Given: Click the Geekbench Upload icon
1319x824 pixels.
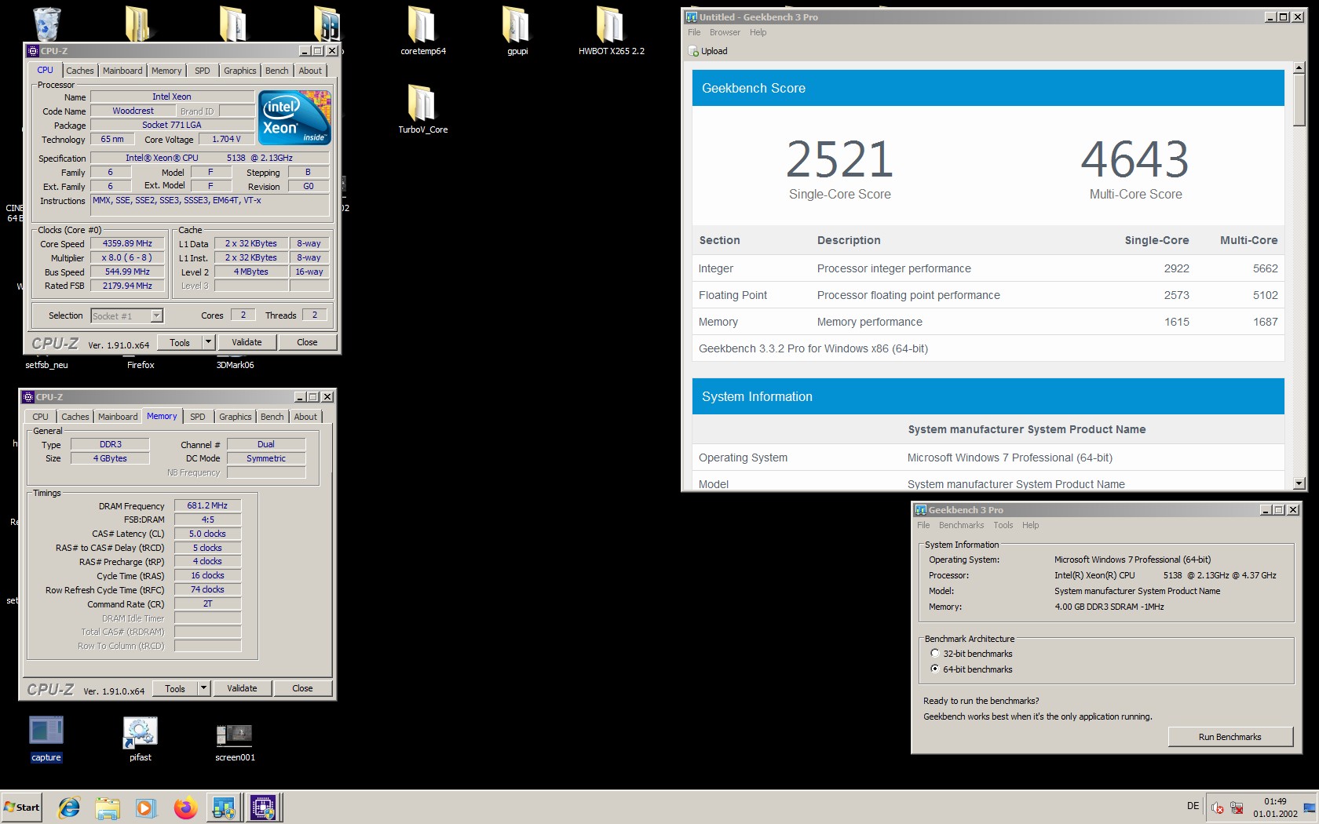Looking at the screenshot, I should pos(693,51).
